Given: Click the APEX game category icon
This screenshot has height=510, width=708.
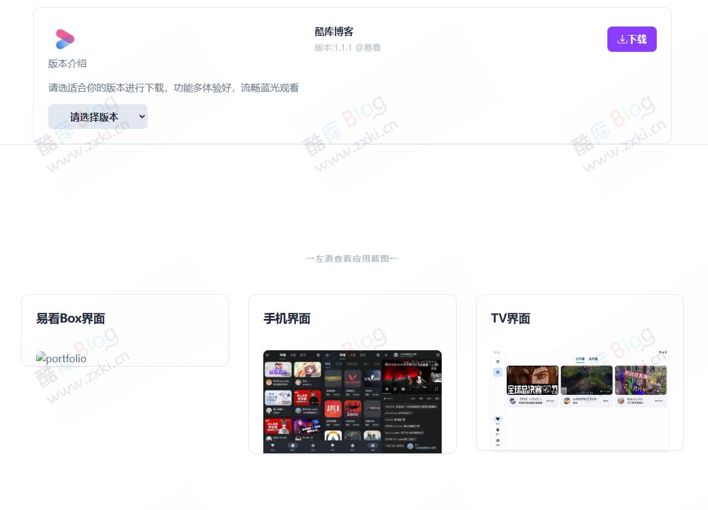Looking at the screenshot, I should pyautogui.click(x=333, y=408).
